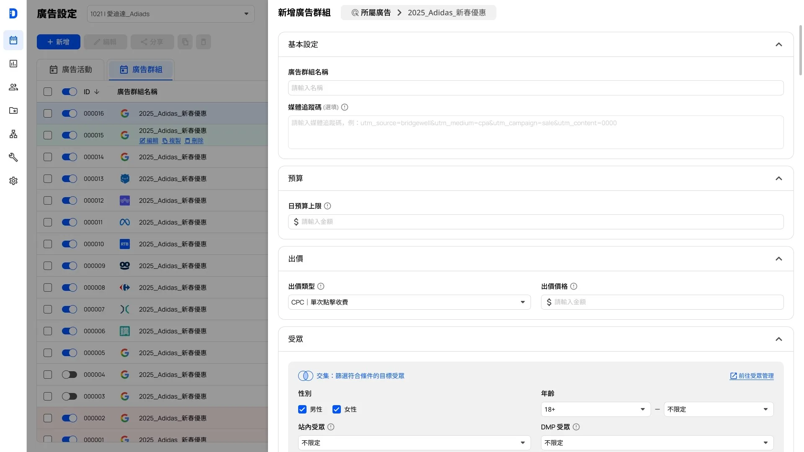Click info icon next to 出價價格

click(x=574, y=286)
